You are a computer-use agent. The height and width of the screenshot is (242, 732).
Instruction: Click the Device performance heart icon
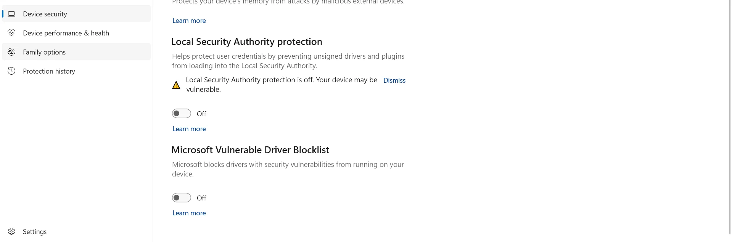point(12,33)
